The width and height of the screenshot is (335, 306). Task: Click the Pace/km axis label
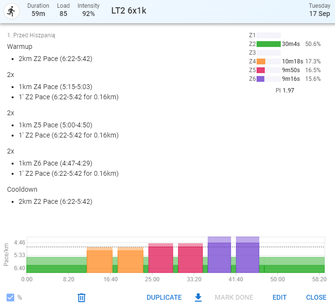6,255
